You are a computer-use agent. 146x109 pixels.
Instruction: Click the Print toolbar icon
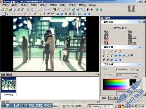[14, 9]
